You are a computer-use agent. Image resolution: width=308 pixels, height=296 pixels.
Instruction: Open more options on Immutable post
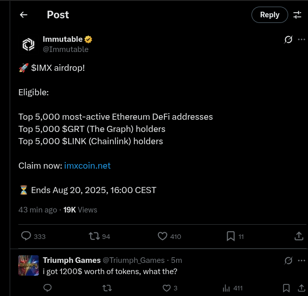[301, 40]
